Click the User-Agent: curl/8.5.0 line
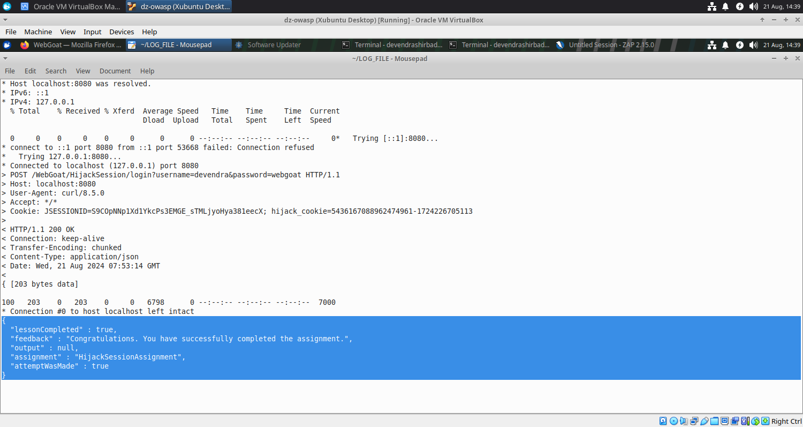This screenshot has height=427, width=803. [53, 193]
